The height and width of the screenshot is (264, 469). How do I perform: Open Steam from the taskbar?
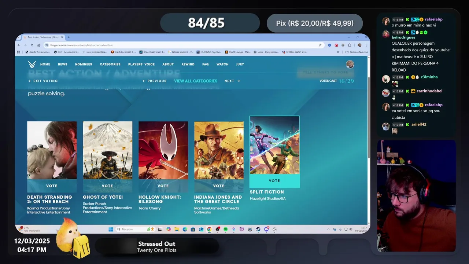click(x=258, y=229)
